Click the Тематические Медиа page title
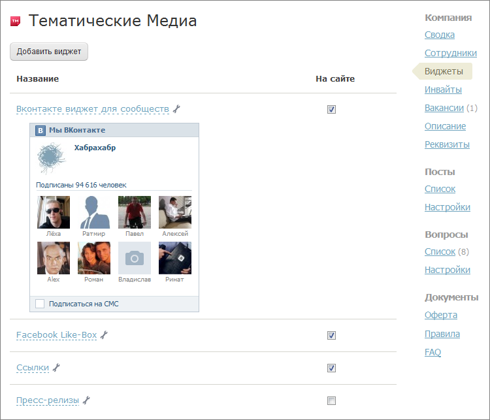Screen dimensions: 490x420 coord(112,21)
